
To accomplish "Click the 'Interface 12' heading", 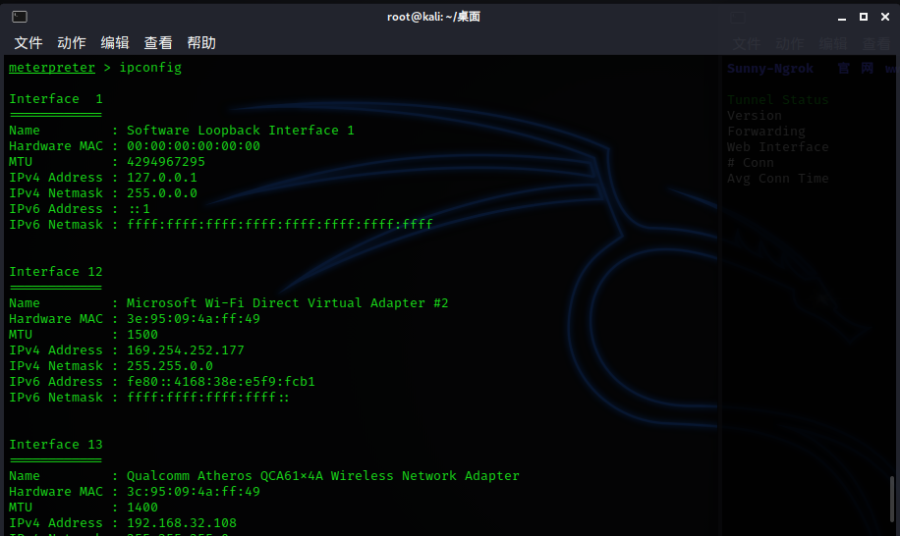I will (x=56, y=272).
